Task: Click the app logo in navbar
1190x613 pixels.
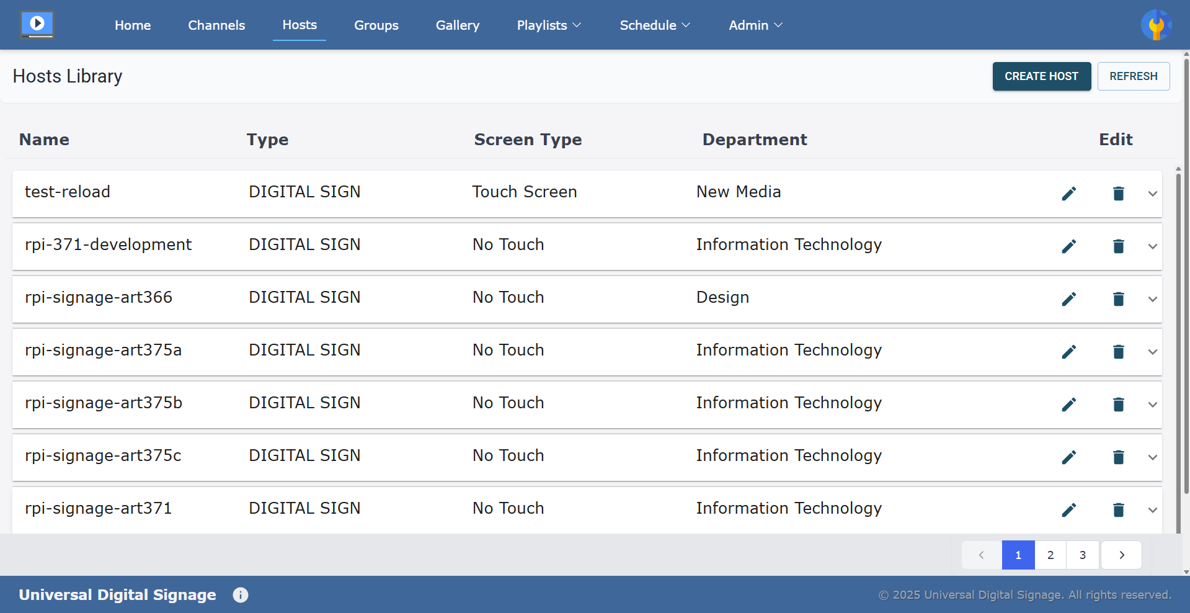Action: pyautogui.click(x=37, y=25)
